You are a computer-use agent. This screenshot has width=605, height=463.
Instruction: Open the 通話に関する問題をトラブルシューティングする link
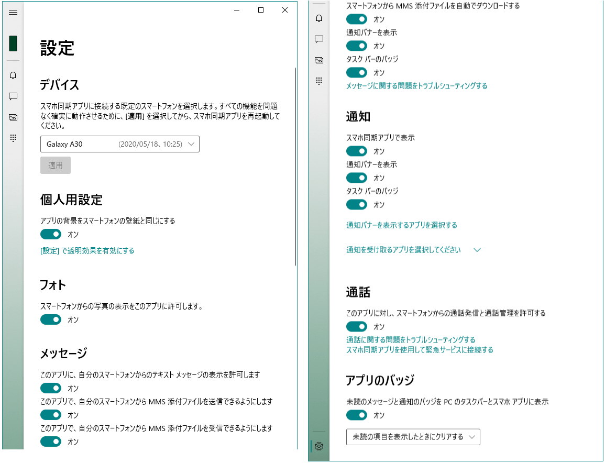coord(410,339)
